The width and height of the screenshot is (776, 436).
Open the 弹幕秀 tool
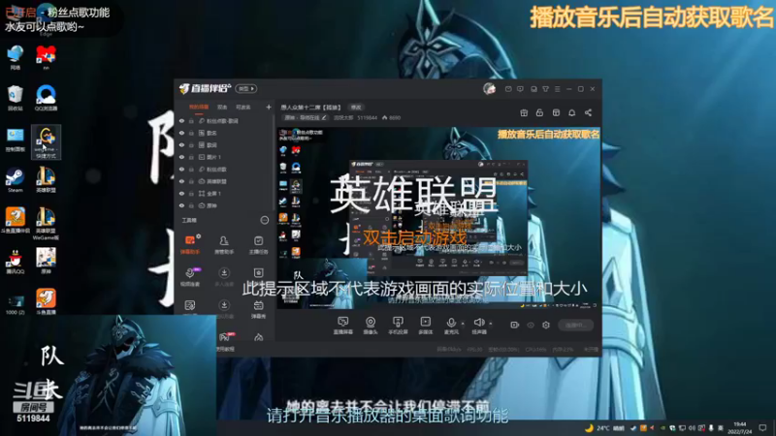(x=258, y=309)
